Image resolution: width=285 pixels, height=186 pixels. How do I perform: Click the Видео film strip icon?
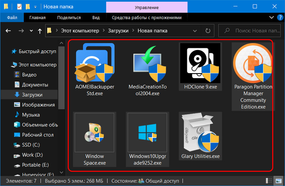pos(17,75)
